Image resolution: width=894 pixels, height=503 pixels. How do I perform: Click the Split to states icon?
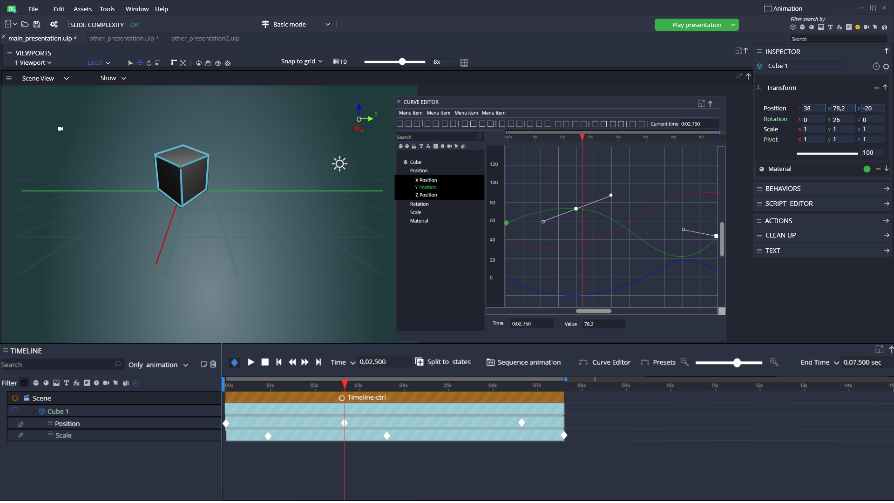[419, 362]
